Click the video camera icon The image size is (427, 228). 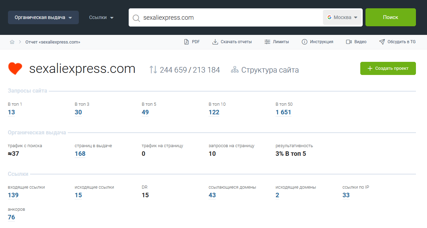(349, 42)
